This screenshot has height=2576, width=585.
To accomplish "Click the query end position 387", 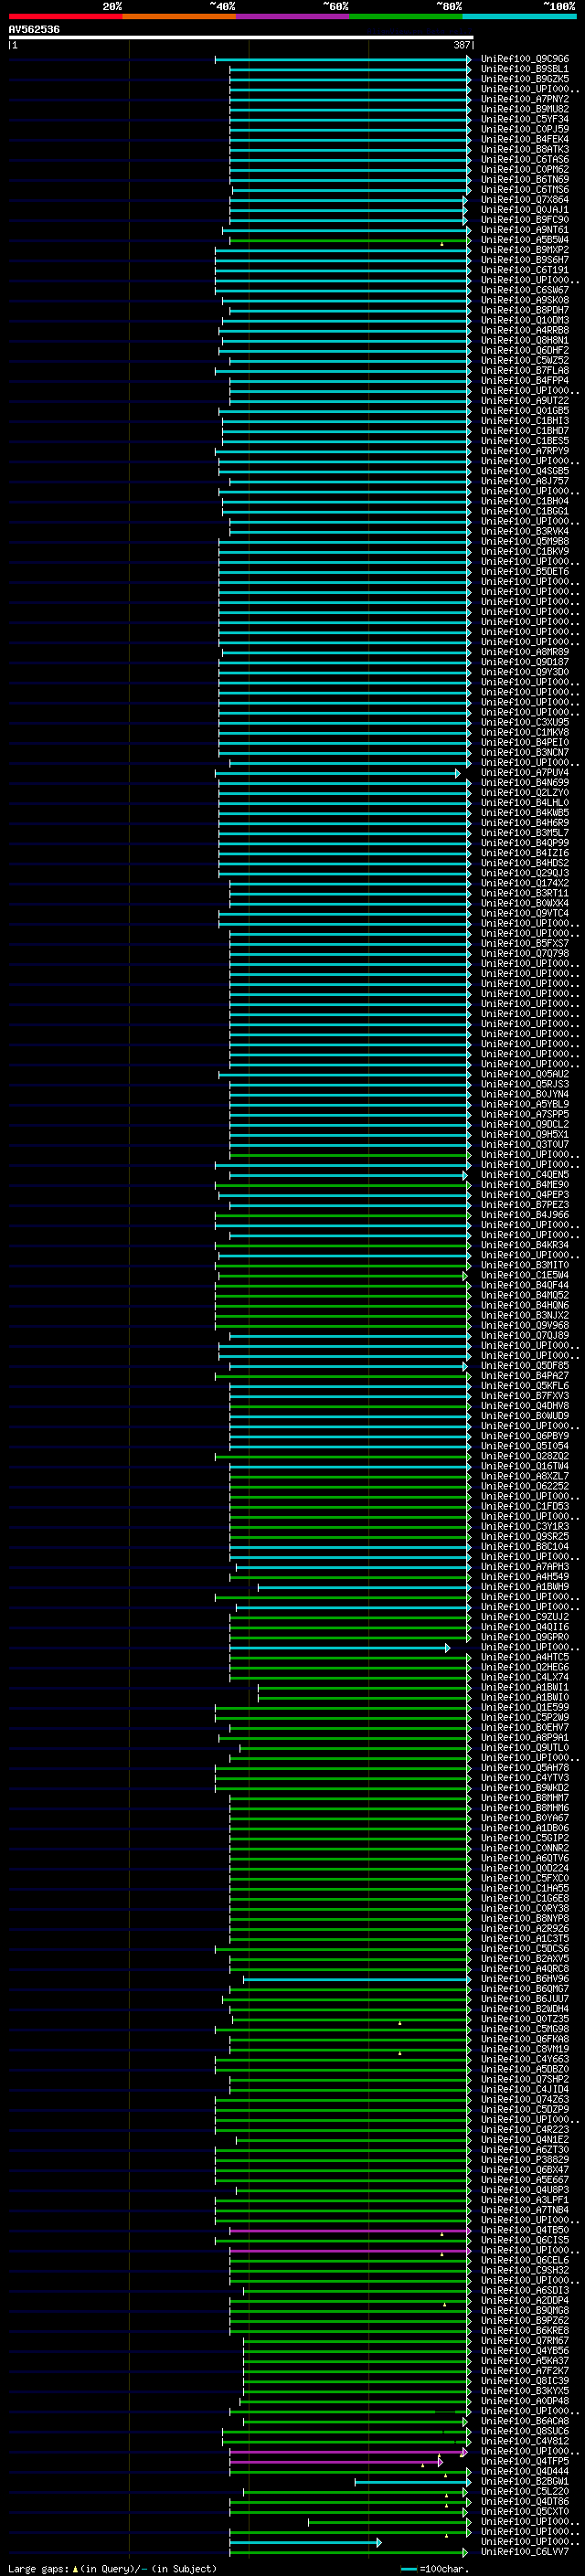I will [461, 45].
